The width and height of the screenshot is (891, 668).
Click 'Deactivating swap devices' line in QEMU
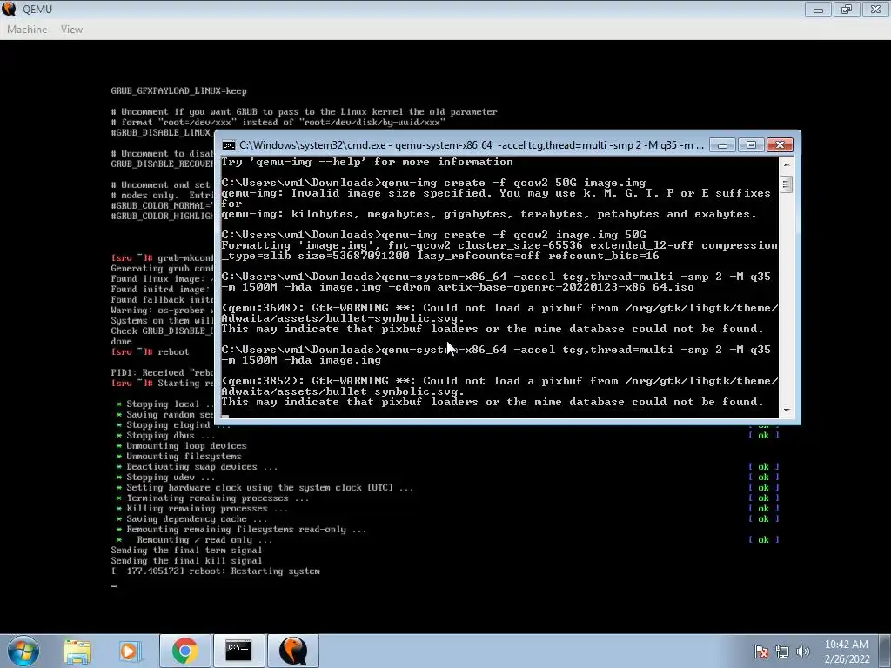click(197, 467)
